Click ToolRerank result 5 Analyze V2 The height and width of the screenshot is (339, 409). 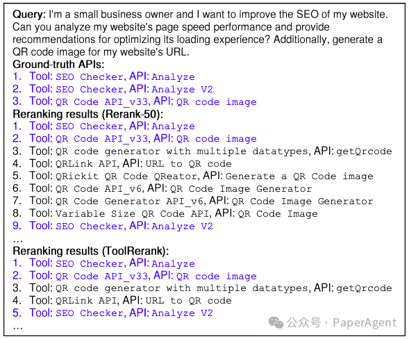coord(112,313)
